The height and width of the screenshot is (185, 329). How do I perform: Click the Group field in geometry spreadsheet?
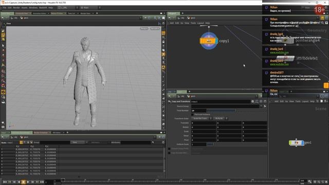[55, 142]
